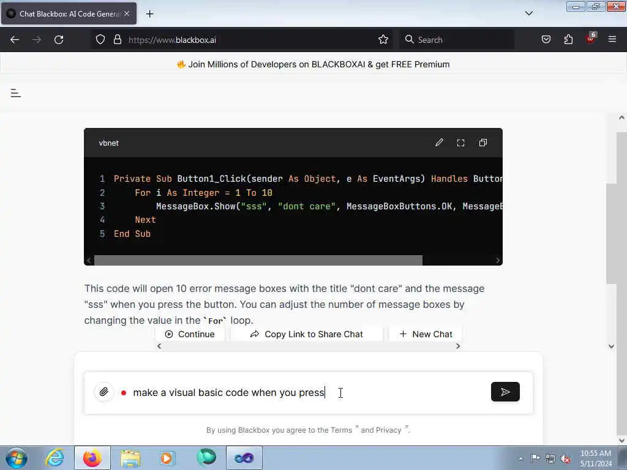Click the taskbar clock 10:55 AM
The image size is (627, 470).
tap(595, 453)
